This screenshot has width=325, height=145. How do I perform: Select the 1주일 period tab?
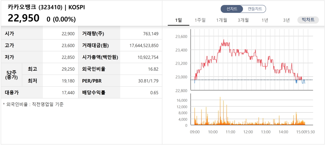(x=200, y=20)
